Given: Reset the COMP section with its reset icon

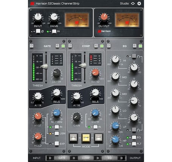Looking at the screenshot, I should click(x=70, y=46).
